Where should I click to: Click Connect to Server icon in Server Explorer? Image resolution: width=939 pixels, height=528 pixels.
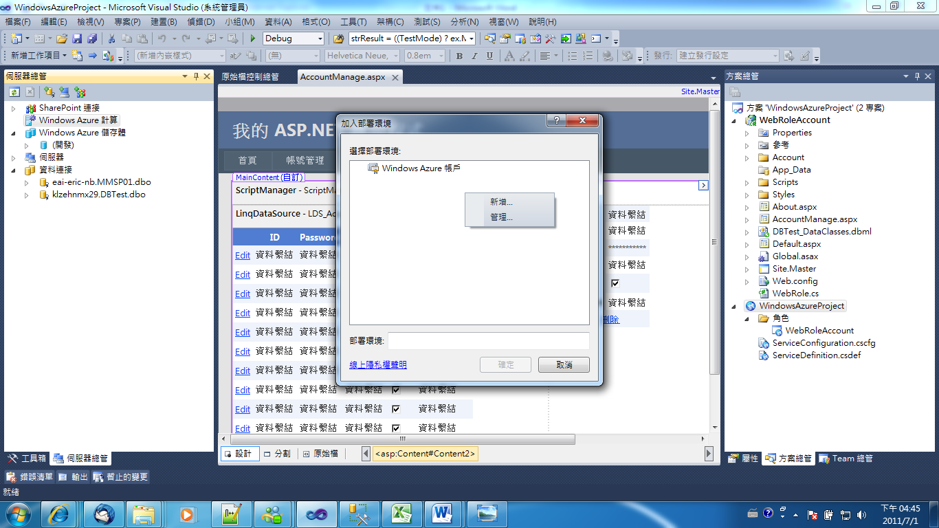coord(65,91)
